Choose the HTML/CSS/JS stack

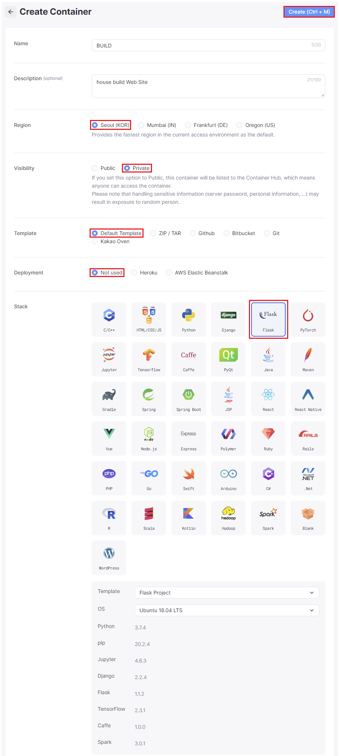149,319
